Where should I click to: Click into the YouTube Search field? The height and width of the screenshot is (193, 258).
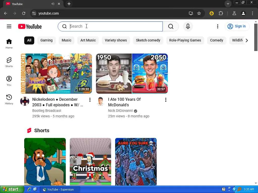110,26
